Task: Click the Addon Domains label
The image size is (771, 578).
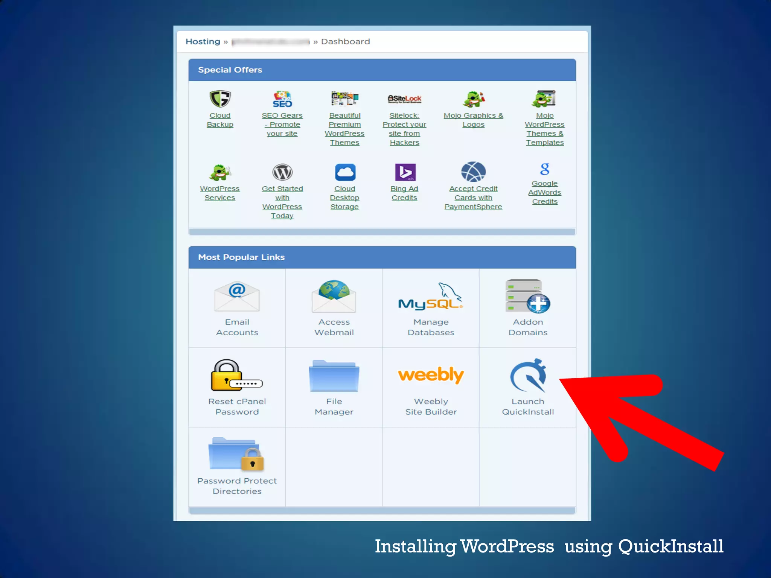Action: pyautogui.click(x=528, y=327)
